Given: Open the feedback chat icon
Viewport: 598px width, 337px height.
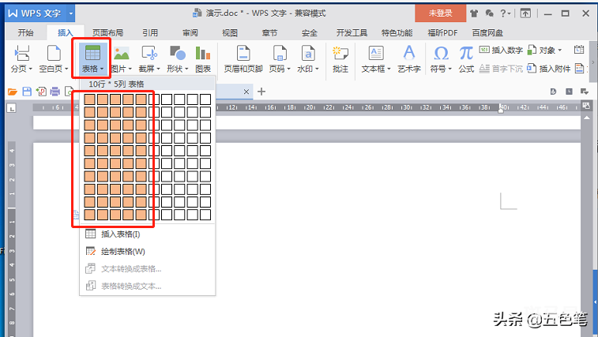Looking at the screenshot, I should coord(489,13).
